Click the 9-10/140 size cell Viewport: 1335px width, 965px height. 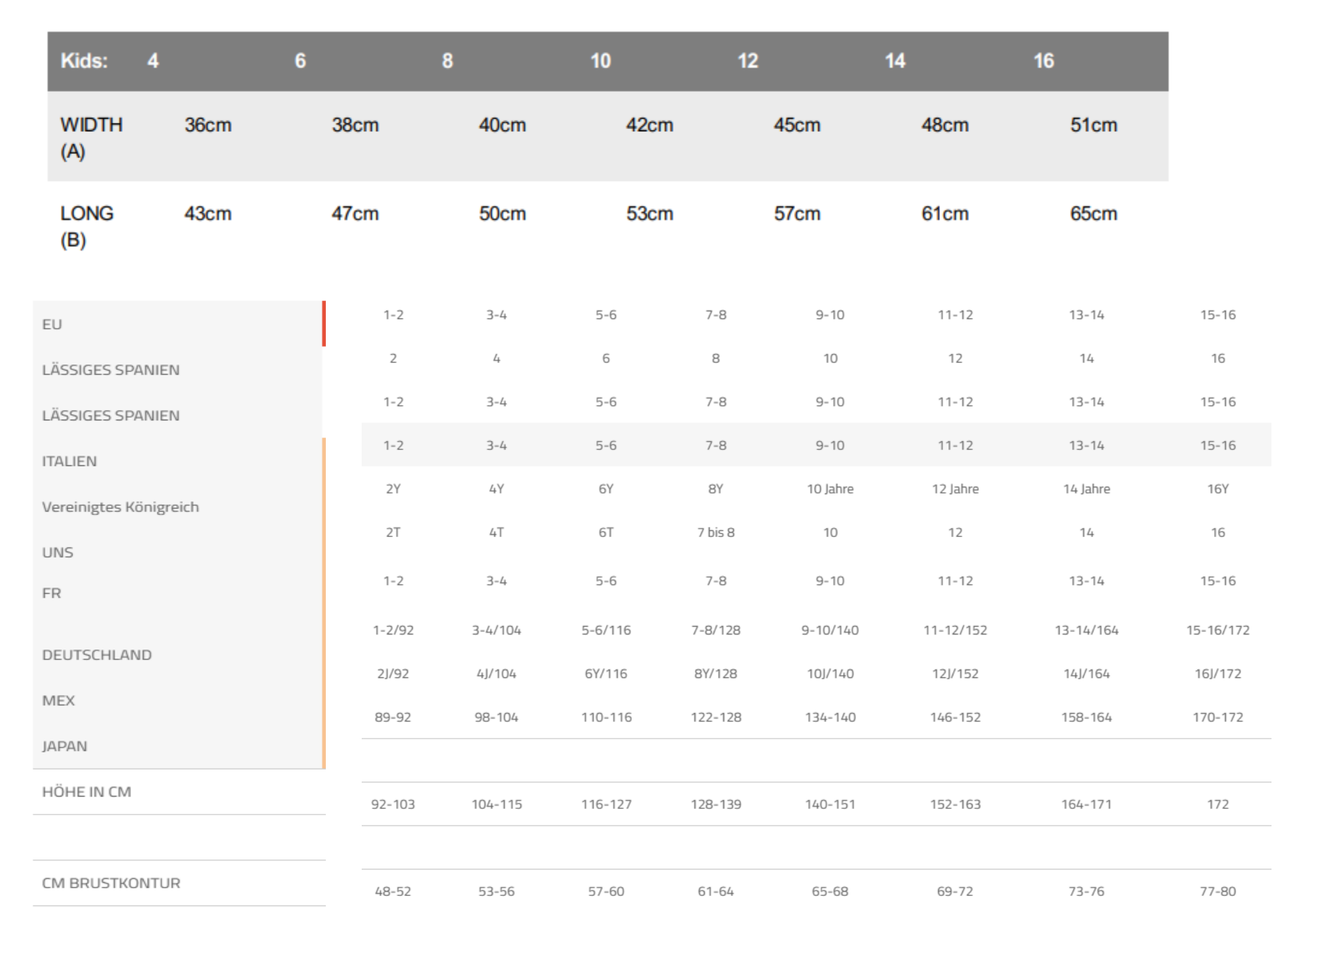pyautogui.click(x=830, y=630)
